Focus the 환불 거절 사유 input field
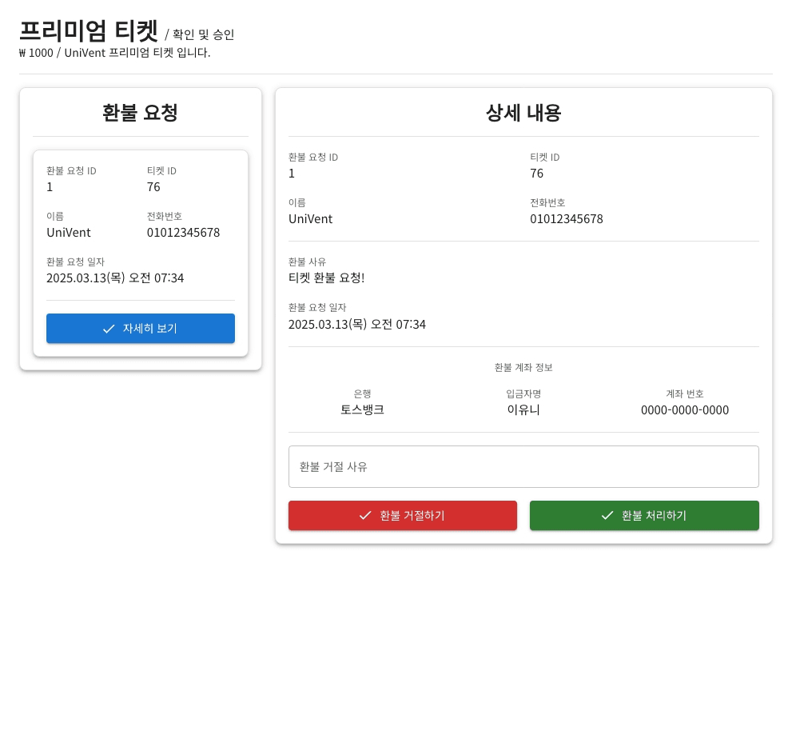 [523, 467]
